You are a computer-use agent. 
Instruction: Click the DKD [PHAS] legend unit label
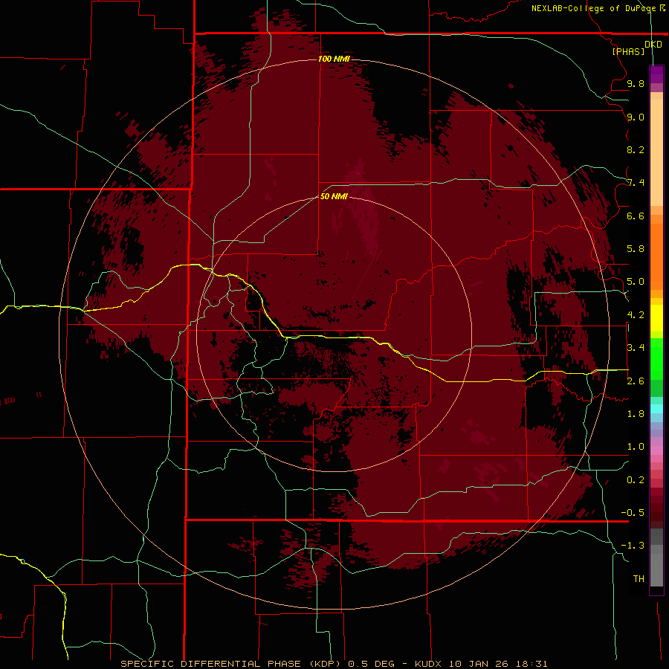point(636,48)
